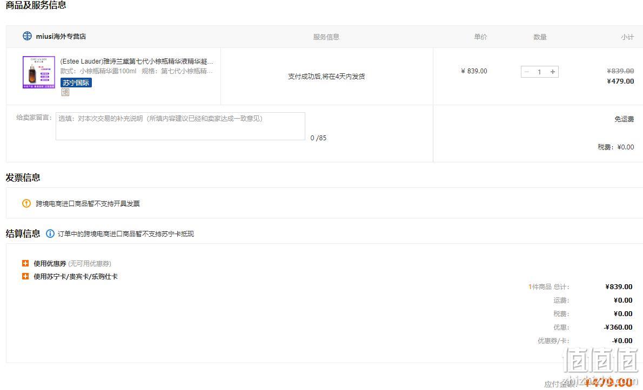The width and height of the screenshot is (643, 390).
Task: Click the orange warning icon under 发票信息
Action: click(26, 203)
